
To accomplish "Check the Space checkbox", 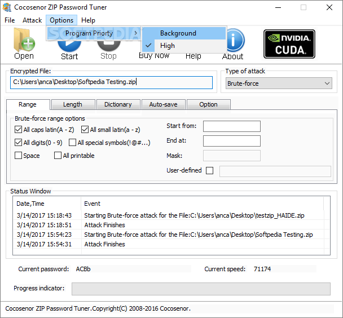I will click(18, 156).
